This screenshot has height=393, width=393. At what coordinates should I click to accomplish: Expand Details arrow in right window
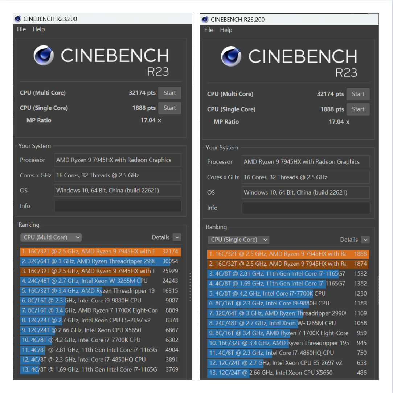point(365,240)
